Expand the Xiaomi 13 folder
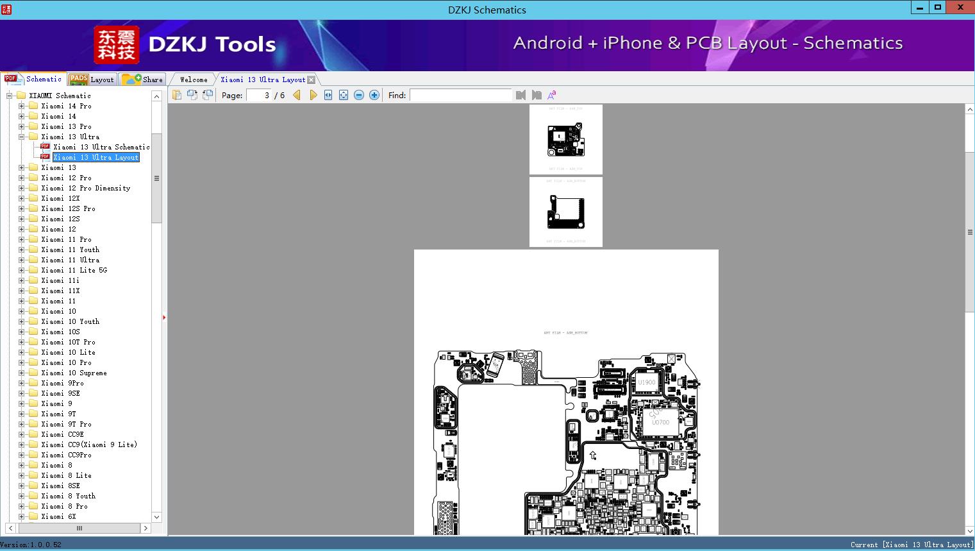 21,167
